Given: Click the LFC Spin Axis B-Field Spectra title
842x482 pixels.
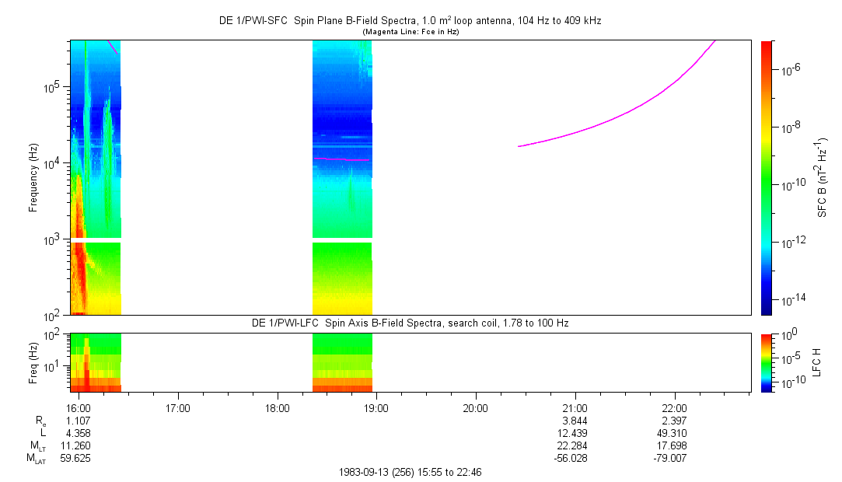Looking at the screenshot, I should 410,323.
